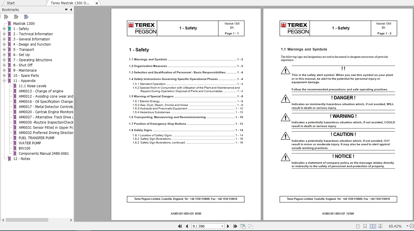Expand the 2 - Technical Information node
This screenshot has width=414, height=231.
tap(4, 34)
